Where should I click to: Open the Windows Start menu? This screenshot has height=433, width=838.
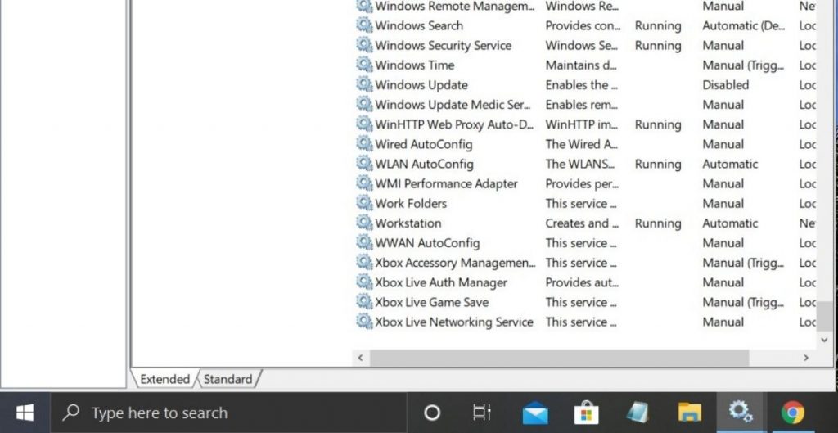[25, 413]
